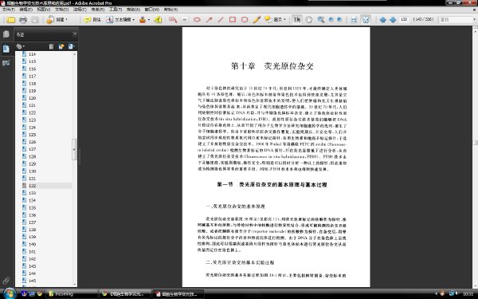Switch to the Incoming taskbar window
The width and height of the screenshot is (478, 299).
click(72, 293)
